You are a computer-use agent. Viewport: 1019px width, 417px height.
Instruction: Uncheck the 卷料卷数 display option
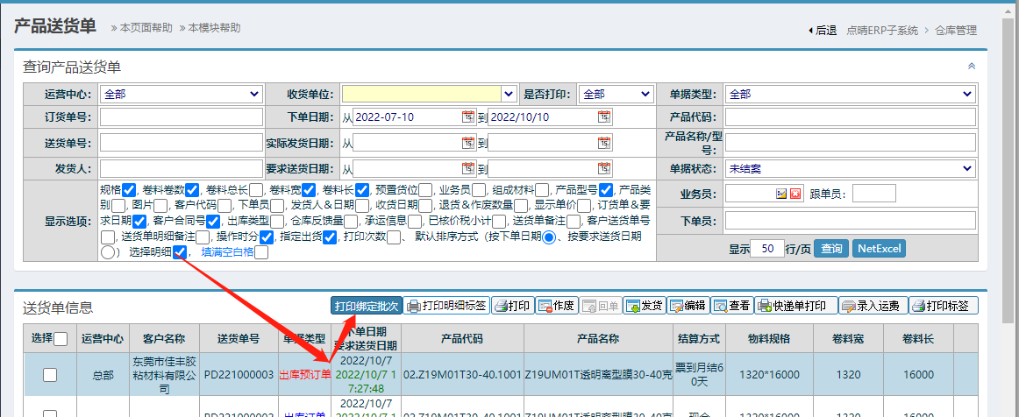point(192,190)
